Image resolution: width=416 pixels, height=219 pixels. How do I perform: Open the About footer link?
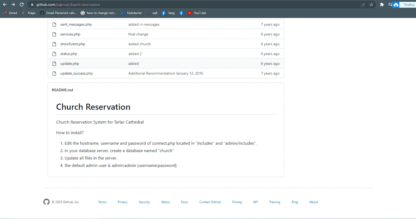(314, 202)
